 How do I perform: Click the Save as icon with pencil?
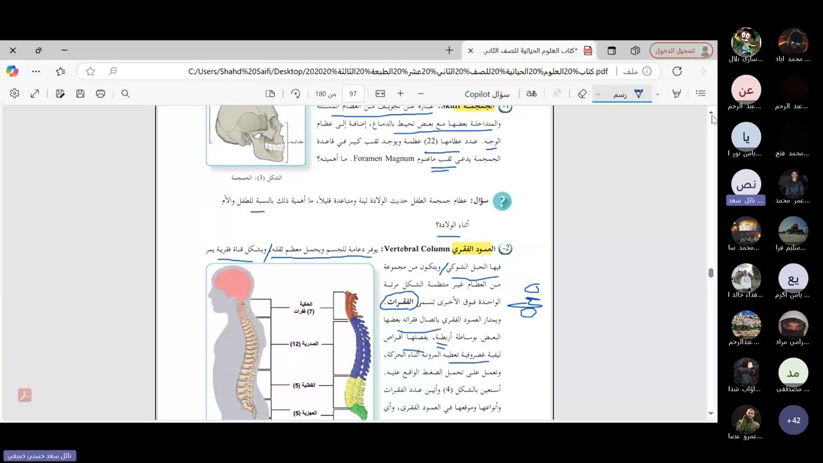pyautogui.click(x=60, y=94)
